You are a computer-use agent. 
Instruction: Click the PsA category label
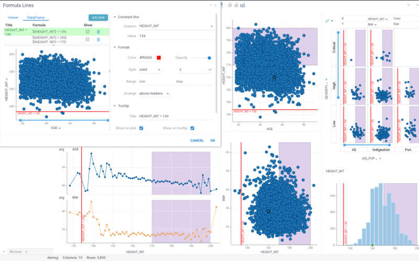408,150
